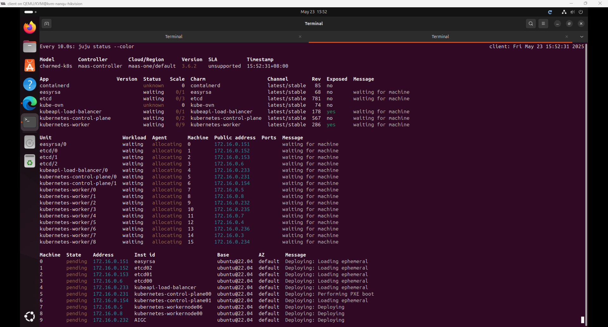Switch to the second Terminal tab
Viewport: 608px width, 327px height.
coord(440,36)
